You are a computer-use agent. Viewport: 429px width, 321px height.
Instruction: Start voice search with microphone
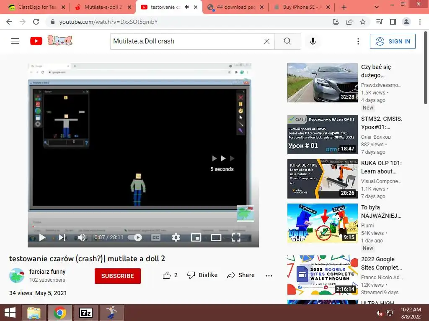(x=313, y=41)
